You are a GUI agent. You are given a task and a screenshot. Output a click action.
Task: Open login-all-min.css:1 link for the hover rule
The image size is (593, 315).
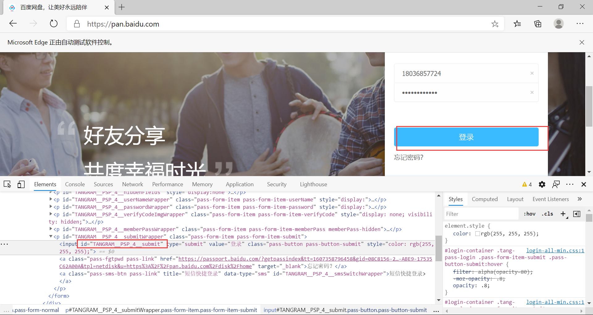coord(555,250)
